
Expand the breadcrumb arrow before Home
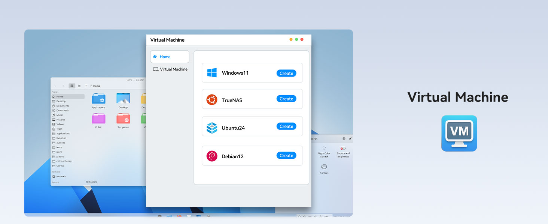point(91,85)
